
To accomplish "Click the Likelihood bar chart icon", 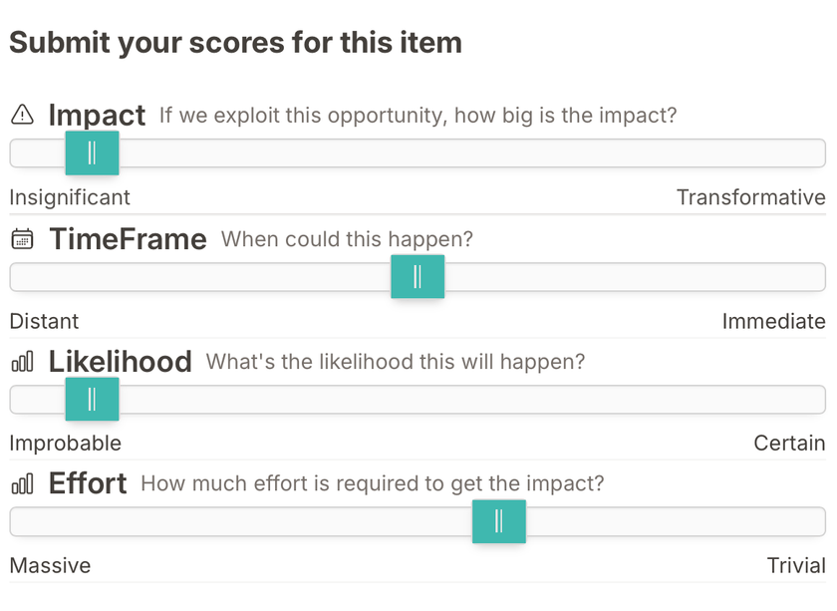I will tap(22, 362).
